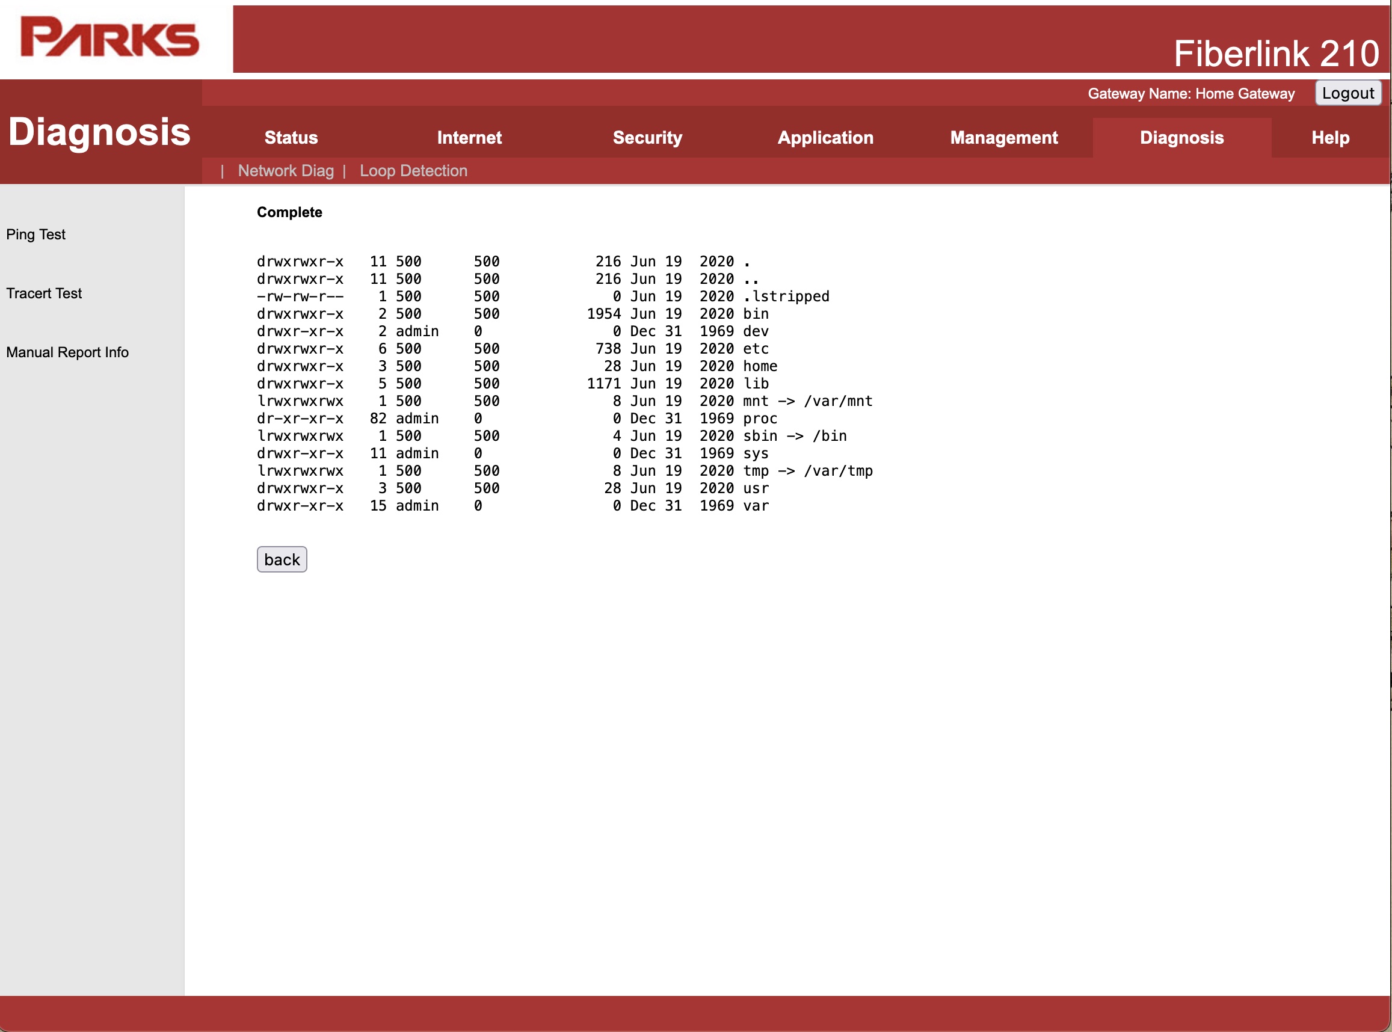The height and width of the screenshot is (1032, 1392).
Task: Go to the Application tab
Action: 825,138
